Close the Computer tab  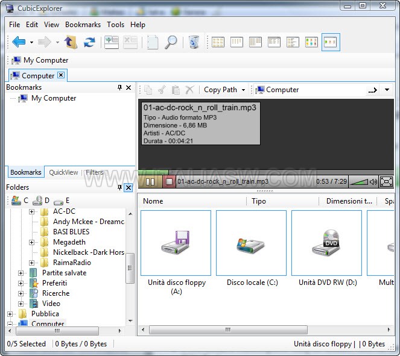61,75
